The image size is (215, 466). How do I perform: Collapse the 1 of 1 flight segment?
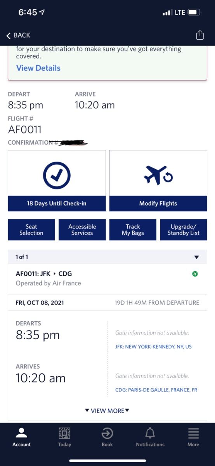[x=107, y=257]
